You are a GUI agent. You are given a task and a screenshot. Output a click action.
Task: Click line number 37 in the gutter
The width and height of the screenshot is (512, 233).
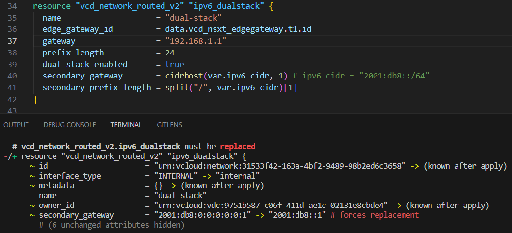pos(13,41)
